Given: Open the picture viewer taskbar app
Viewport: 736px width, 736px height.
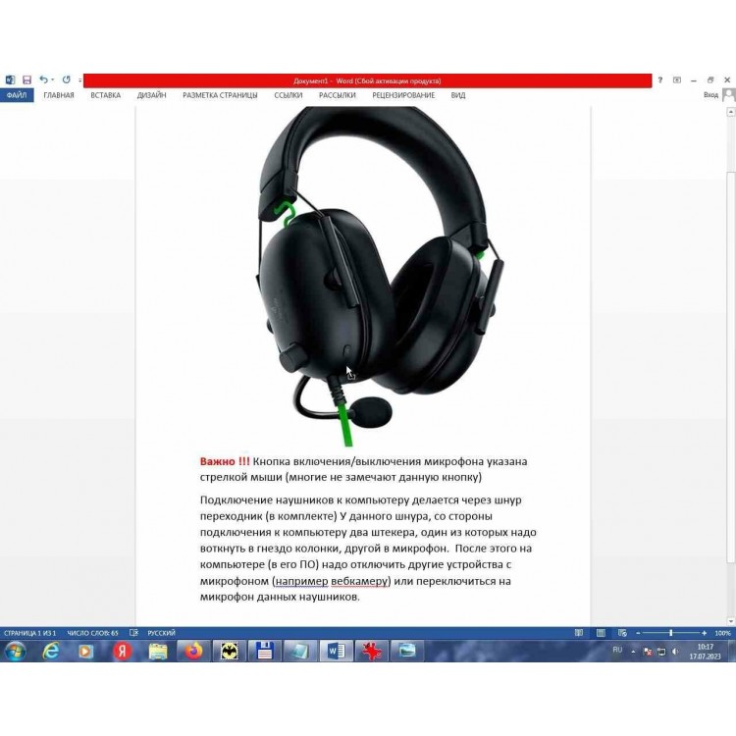Looking at the screenshot, I should point(407,652).
